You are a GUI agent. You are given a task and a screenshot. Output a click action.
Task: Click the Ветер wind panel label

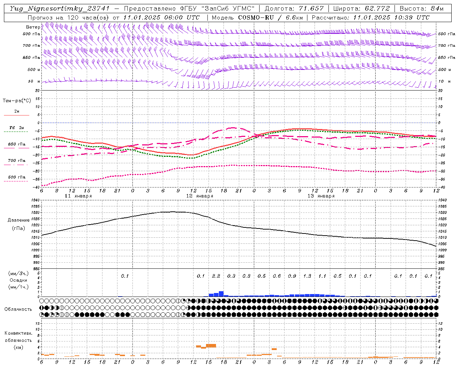33,27
